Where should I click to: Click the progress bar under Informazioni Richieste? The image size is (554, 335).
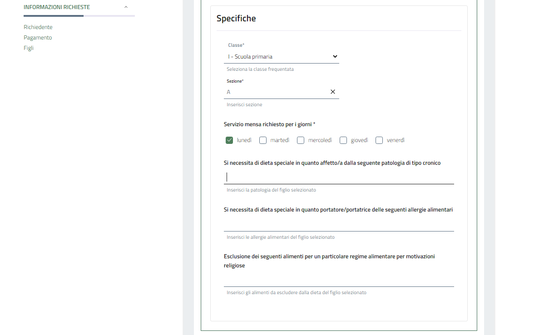pos(79,16)
